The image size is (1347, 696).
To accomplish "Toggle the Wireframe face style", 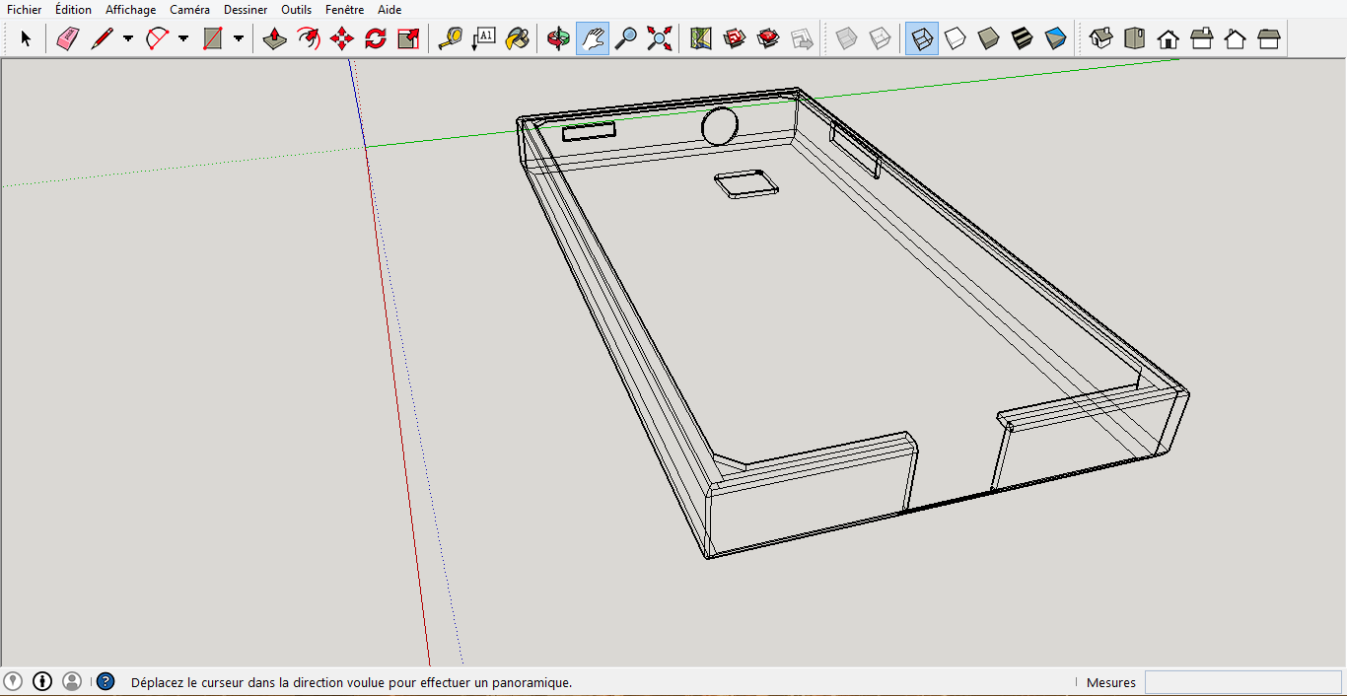I will tap(922, 39).
